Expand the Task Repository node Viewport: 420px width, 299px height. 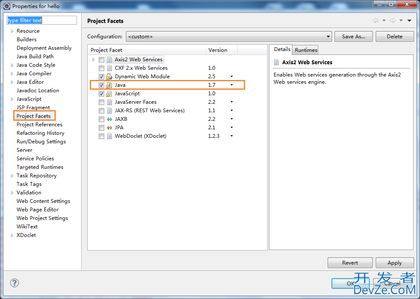click(12, 176)
